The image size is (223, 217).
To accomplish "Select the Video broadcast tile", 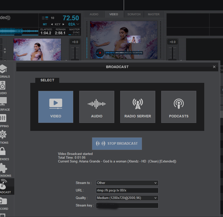I will (x=56, y=107).
